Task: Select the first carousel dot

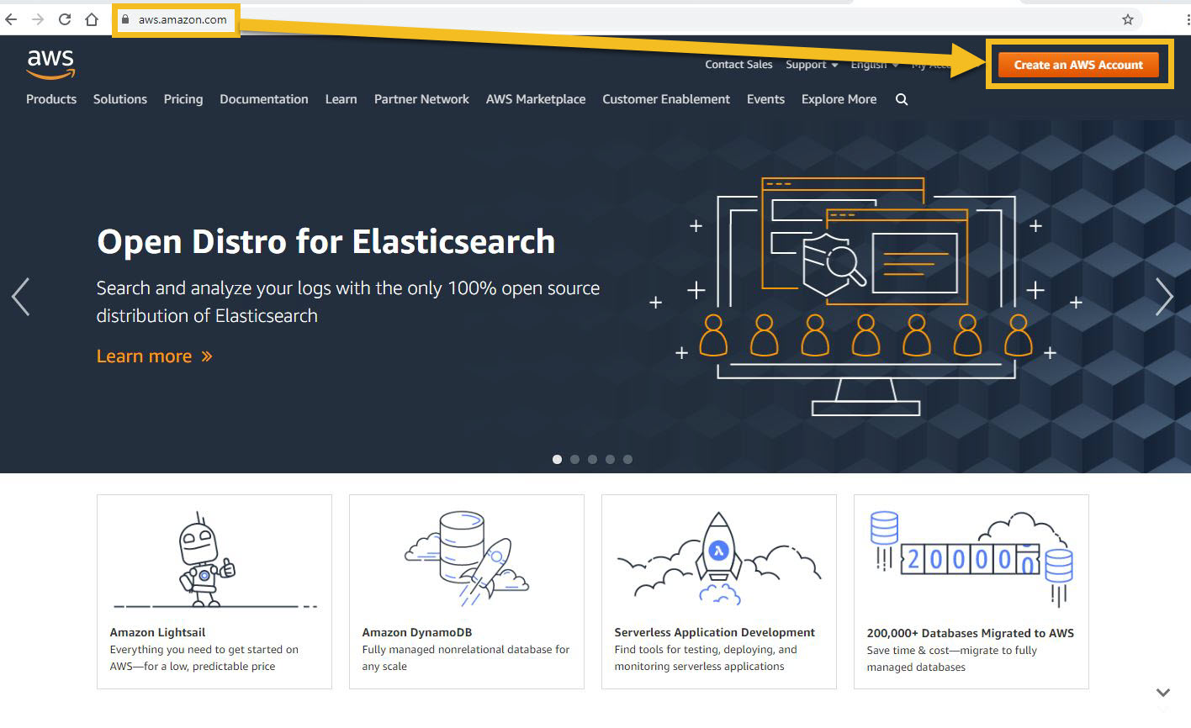Action: (x=557, y=459)
